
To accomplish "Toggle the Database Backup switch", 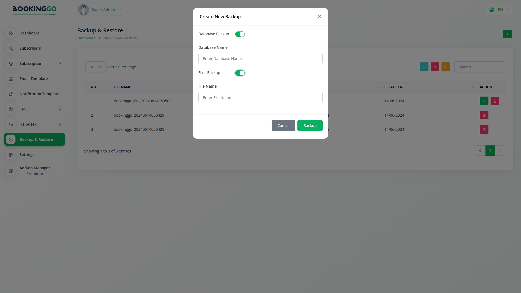I will pos(240,34).
